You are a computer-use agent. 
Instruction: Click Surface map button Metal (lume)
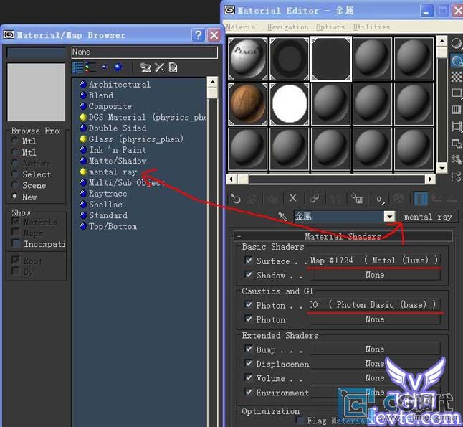pos(374,261)
